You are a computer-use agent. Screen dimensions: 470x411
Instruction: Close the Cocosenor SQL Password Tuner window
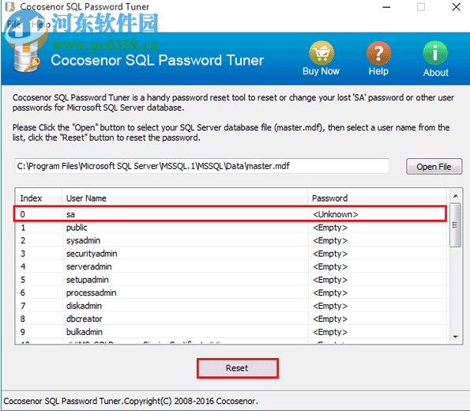457,7
